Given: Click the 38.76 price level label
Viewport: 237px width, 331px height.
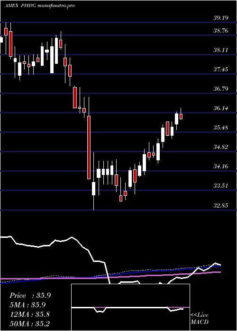Looking at the screenshot, I should pos(221,31).
